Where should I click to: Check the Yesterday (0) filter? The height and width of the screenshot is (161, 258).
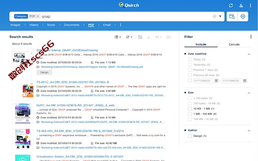190,64
